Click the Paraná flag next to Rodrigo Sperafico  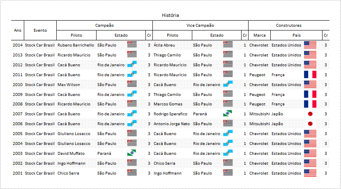(x=228, y=113)
